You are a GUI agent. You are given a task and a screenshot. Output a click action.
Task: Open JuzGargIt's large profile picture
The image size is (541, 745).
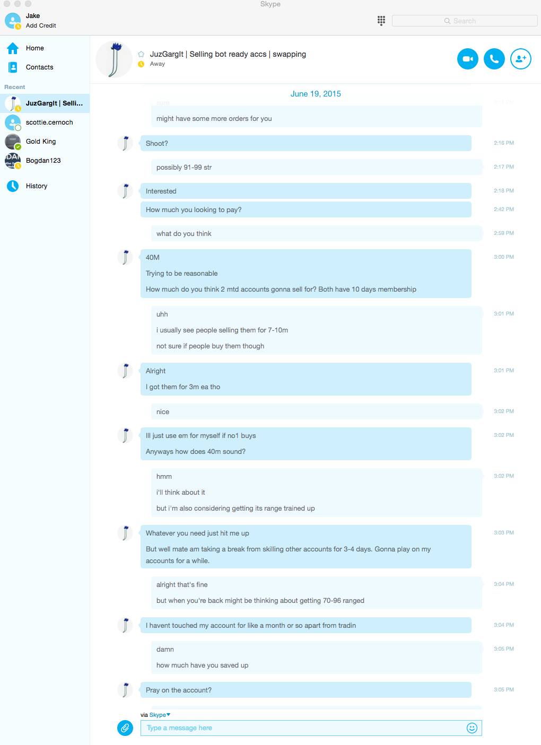[x=114, y=59]
